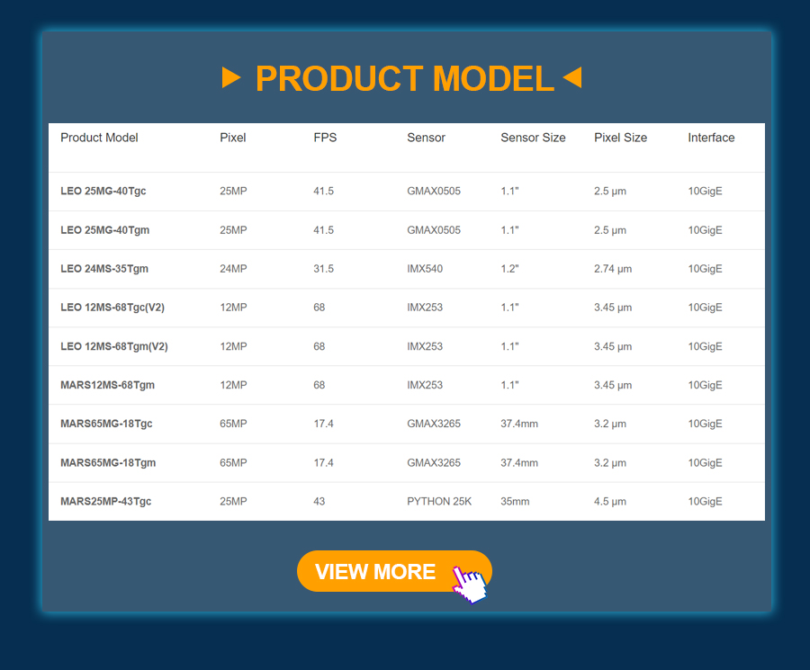Click the VIEW MORE button

[x=394, y=571]
